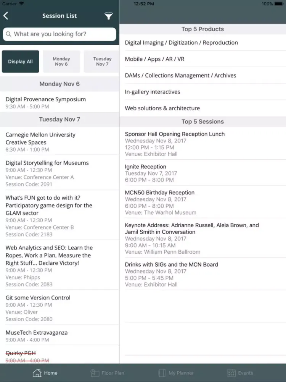Tap Venue: The Warhol Museum text
The width and height of the screenshot is (286, 382).
coord(161,212)
